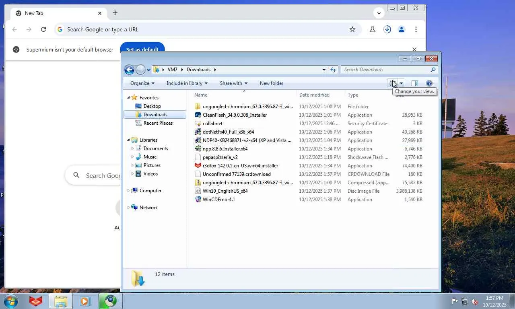The height and width of the screenshot is (309, 515).
Task: Select Videos in the Libraries tree
Action: pos(150,174)
